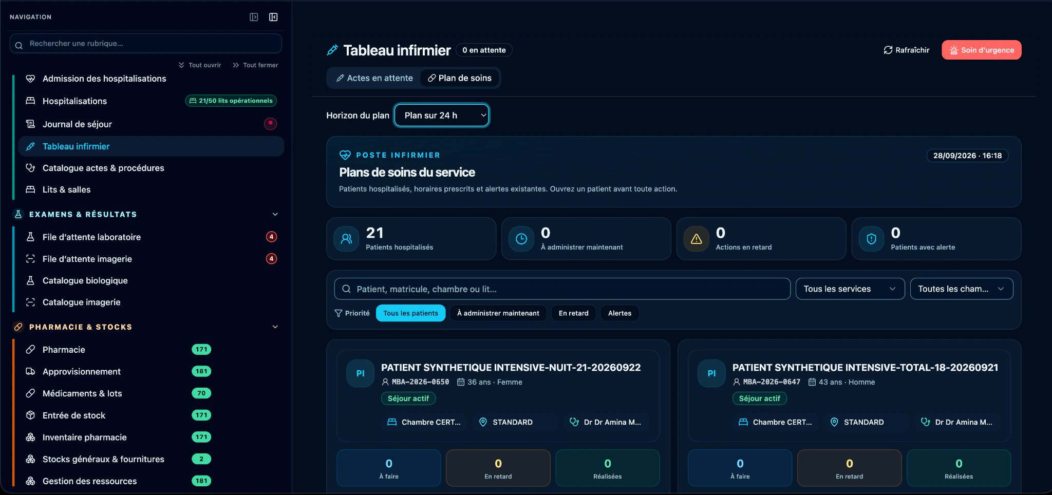Click Tout ouvrir to expand all sections

[200, 65]
